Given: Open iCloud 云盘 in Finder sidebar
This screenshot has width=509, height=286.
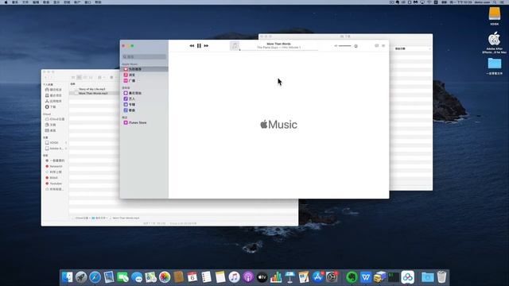Looking at the screenshot, I should [55, 119].
